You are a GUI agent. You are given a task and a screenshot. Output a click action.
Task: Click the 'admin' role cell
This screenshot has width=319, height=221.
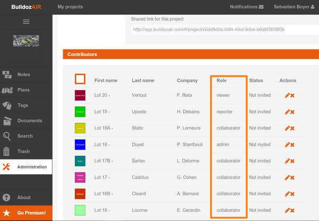click(x=223, y=144)
